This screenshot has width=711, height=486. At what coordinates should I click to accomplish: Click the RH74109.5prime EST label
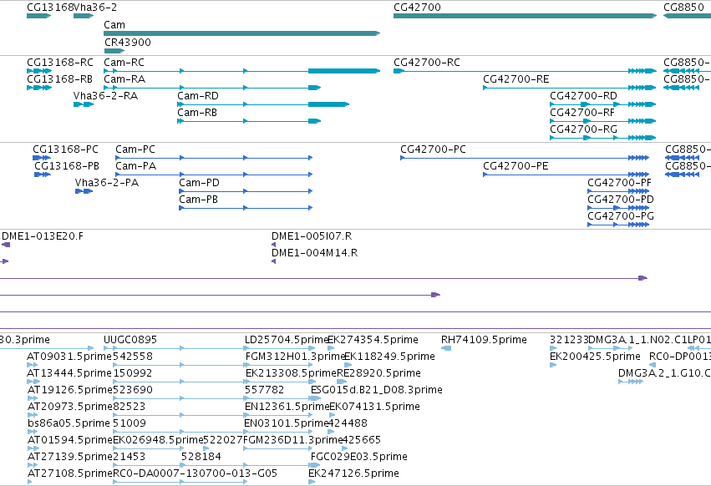[484, 340]
